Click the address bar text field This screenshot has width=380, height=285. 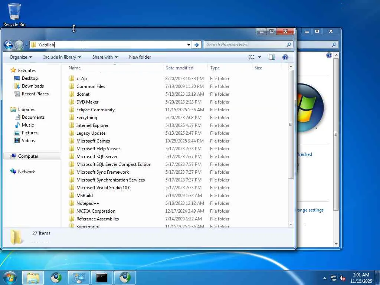tap(111, 45)
